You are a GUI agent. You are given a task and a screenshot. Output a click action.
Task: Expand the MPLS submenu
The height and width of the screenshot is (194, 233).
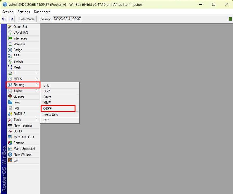click(37, 79)
